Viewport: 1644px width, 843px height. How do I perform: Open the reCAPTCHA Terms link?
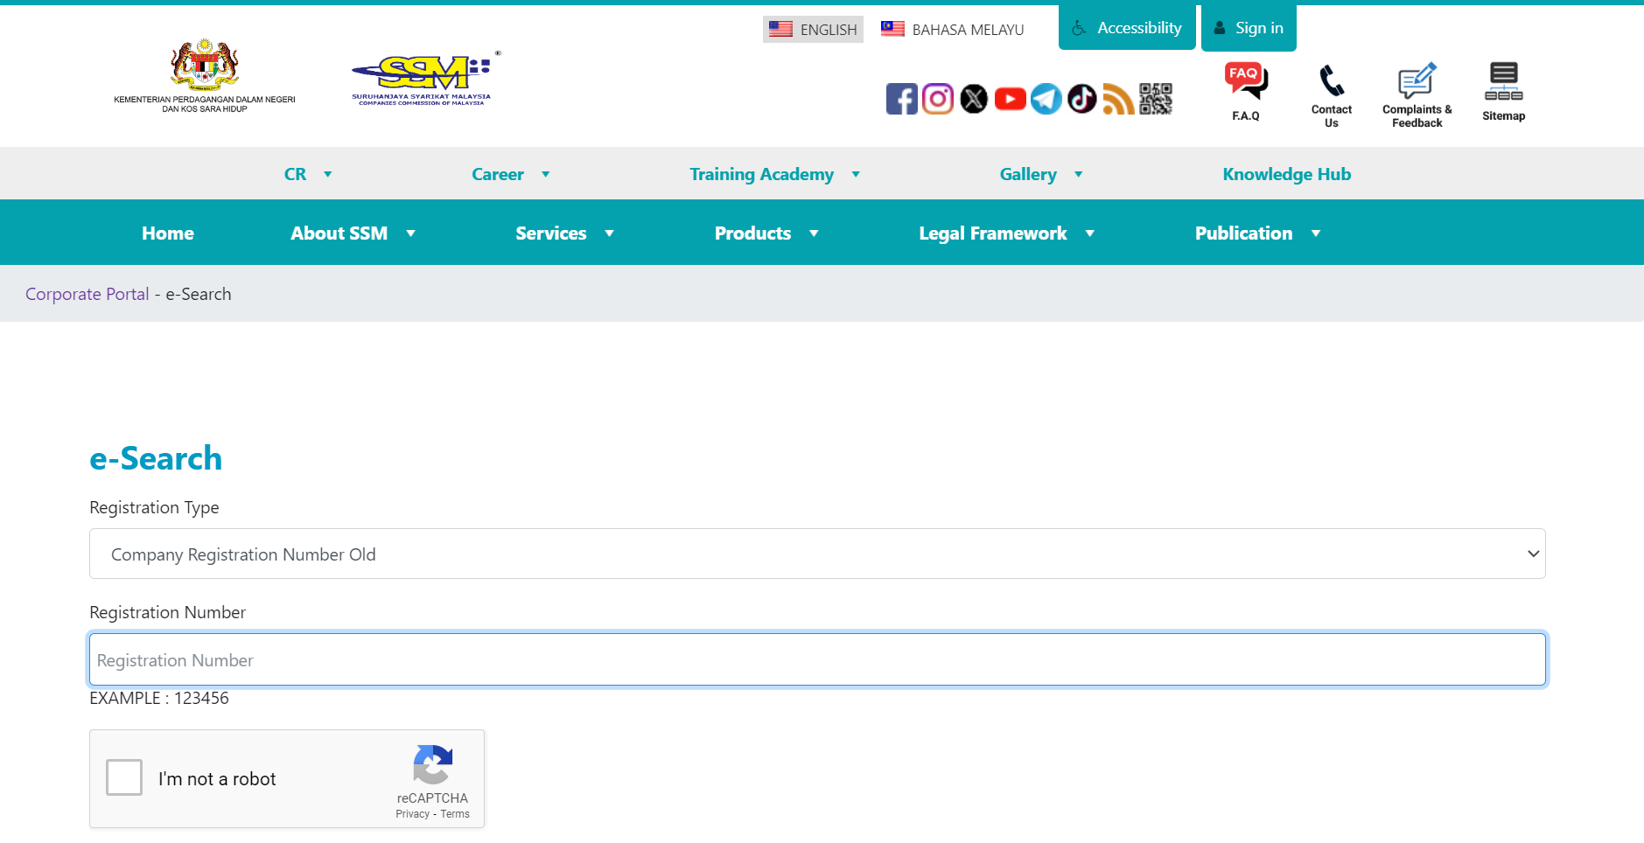coord(455,814)
